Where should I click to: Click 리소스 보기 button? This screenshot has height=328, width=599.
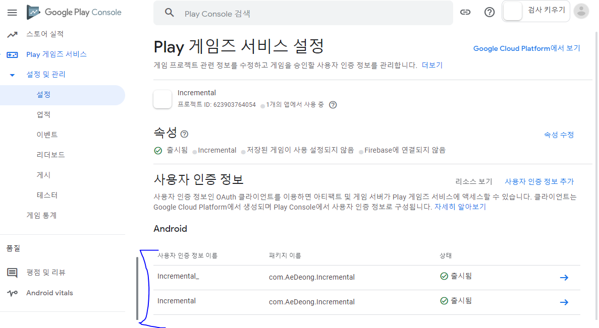[474, 181]
